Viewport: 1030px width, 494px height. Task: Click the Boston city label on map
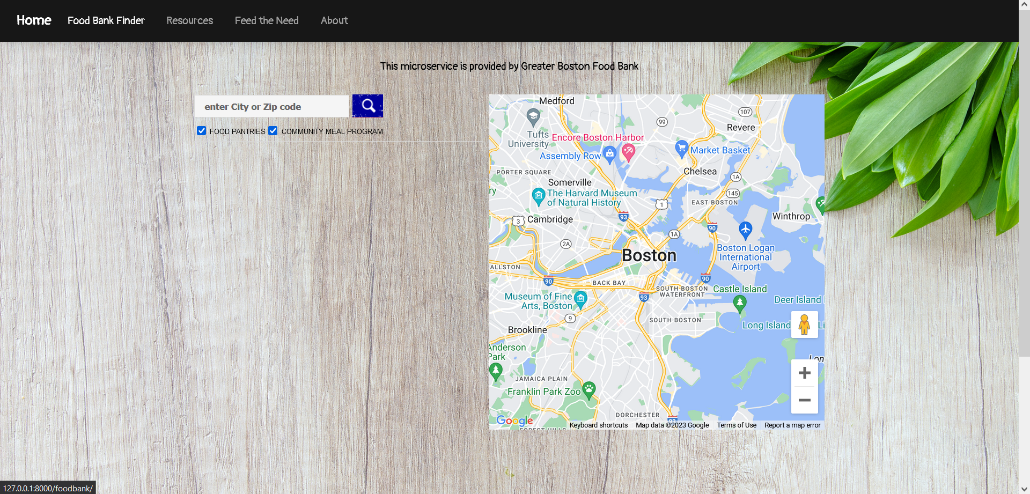click(x=649, y=256)
